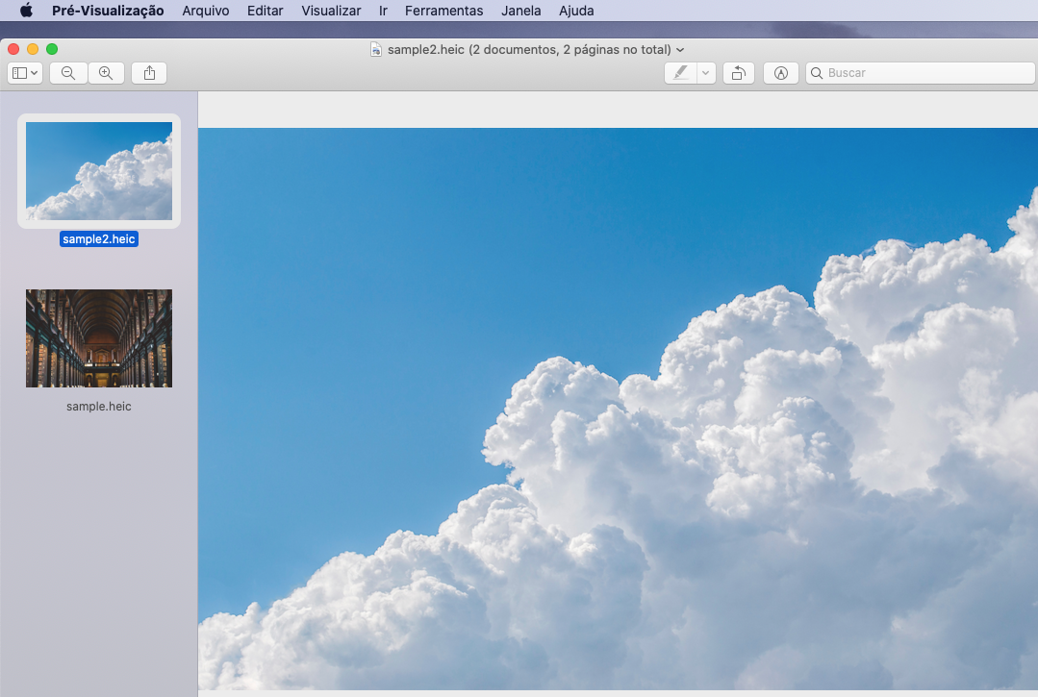
Task: Expand the window title dropdown chevron
Action: (680, 50)
